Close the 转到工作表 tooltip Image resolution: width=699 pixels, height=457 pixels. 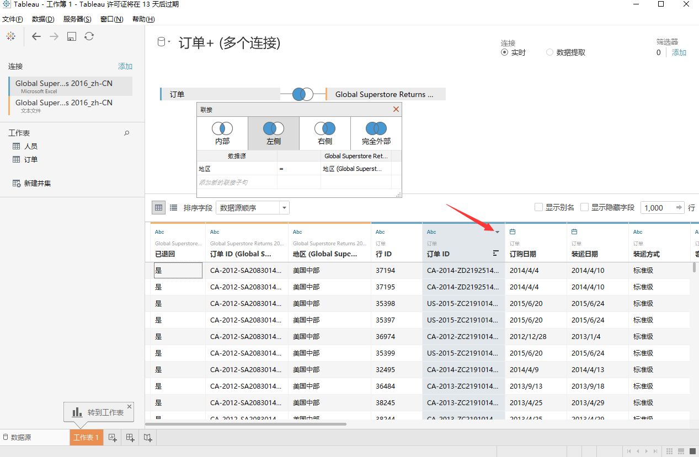tap(130, 407)
